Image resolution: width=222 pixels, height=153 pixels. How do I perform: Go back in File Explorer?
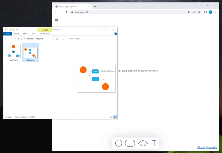tap(6, 39)
